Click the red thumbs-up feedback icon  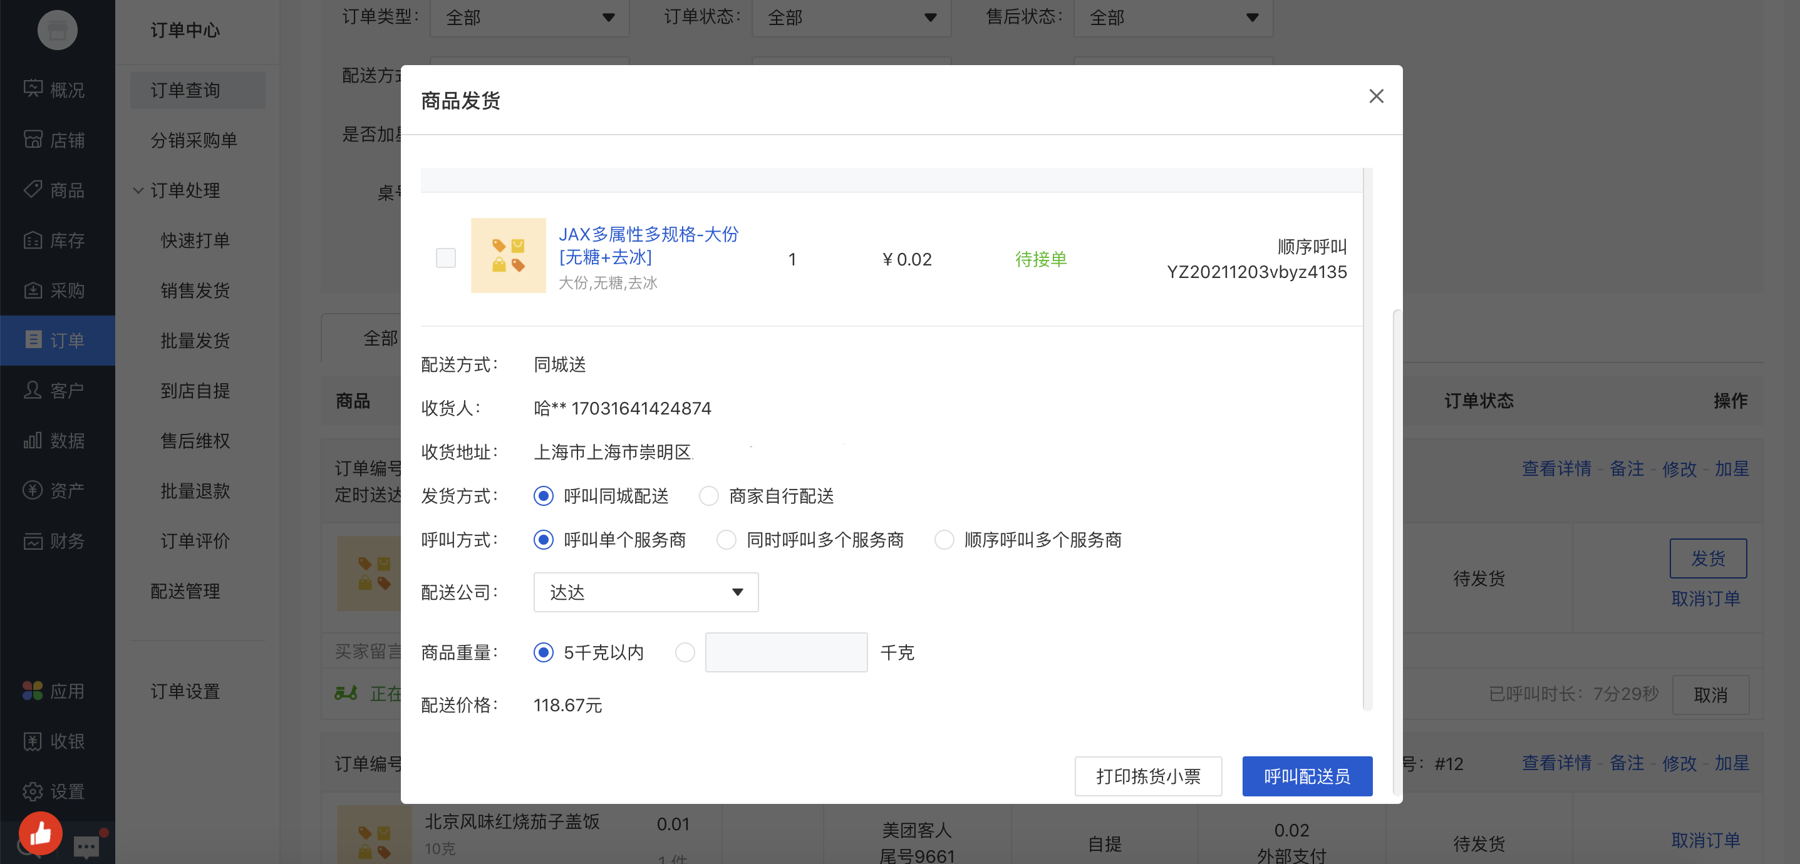41,833
